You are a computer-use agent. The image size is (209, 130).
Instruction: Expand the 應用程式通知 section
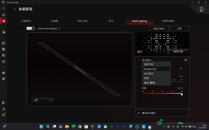click(x=139, y=113)
